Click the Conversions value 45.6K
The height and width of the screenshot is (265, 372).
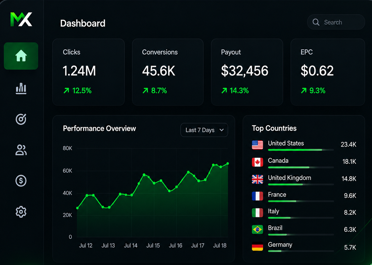159,71
